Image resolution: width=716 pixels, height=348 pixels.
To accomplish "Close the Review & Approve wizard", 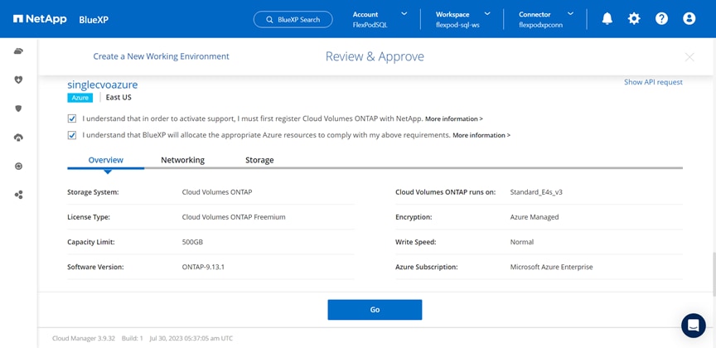I will [689, 57].
